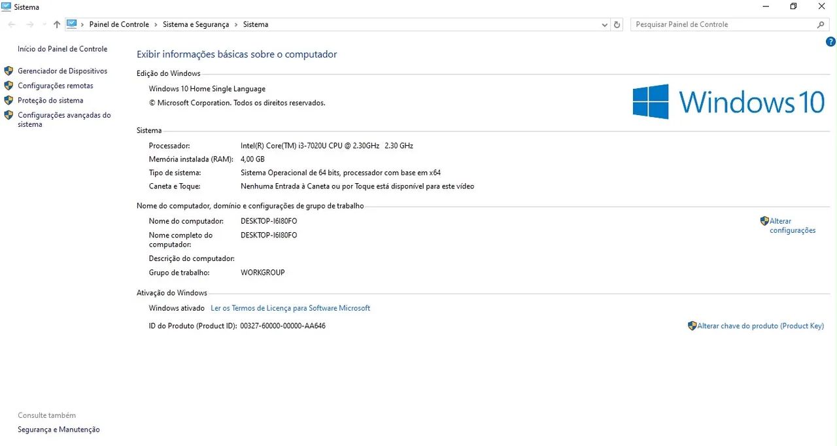This screenshot has height=446, width=837.
Task: Select Sistema breadcrumb segment
Action: (x=256, y=24)
